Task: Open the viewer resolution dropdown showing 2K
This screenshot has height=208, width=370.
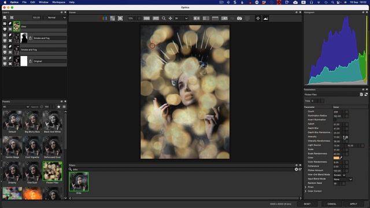Action: pos(181,18)
